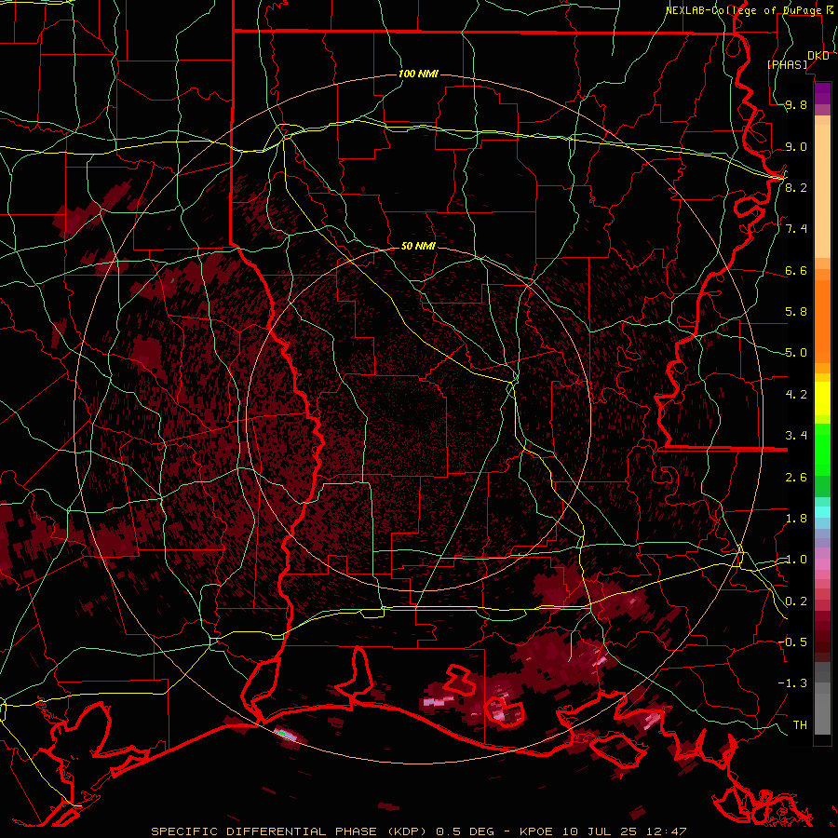Image resolution: width=838 pixels, height=838 pixels.
Task: Click the [PHAS] unit label
Action: coord(787,64)
